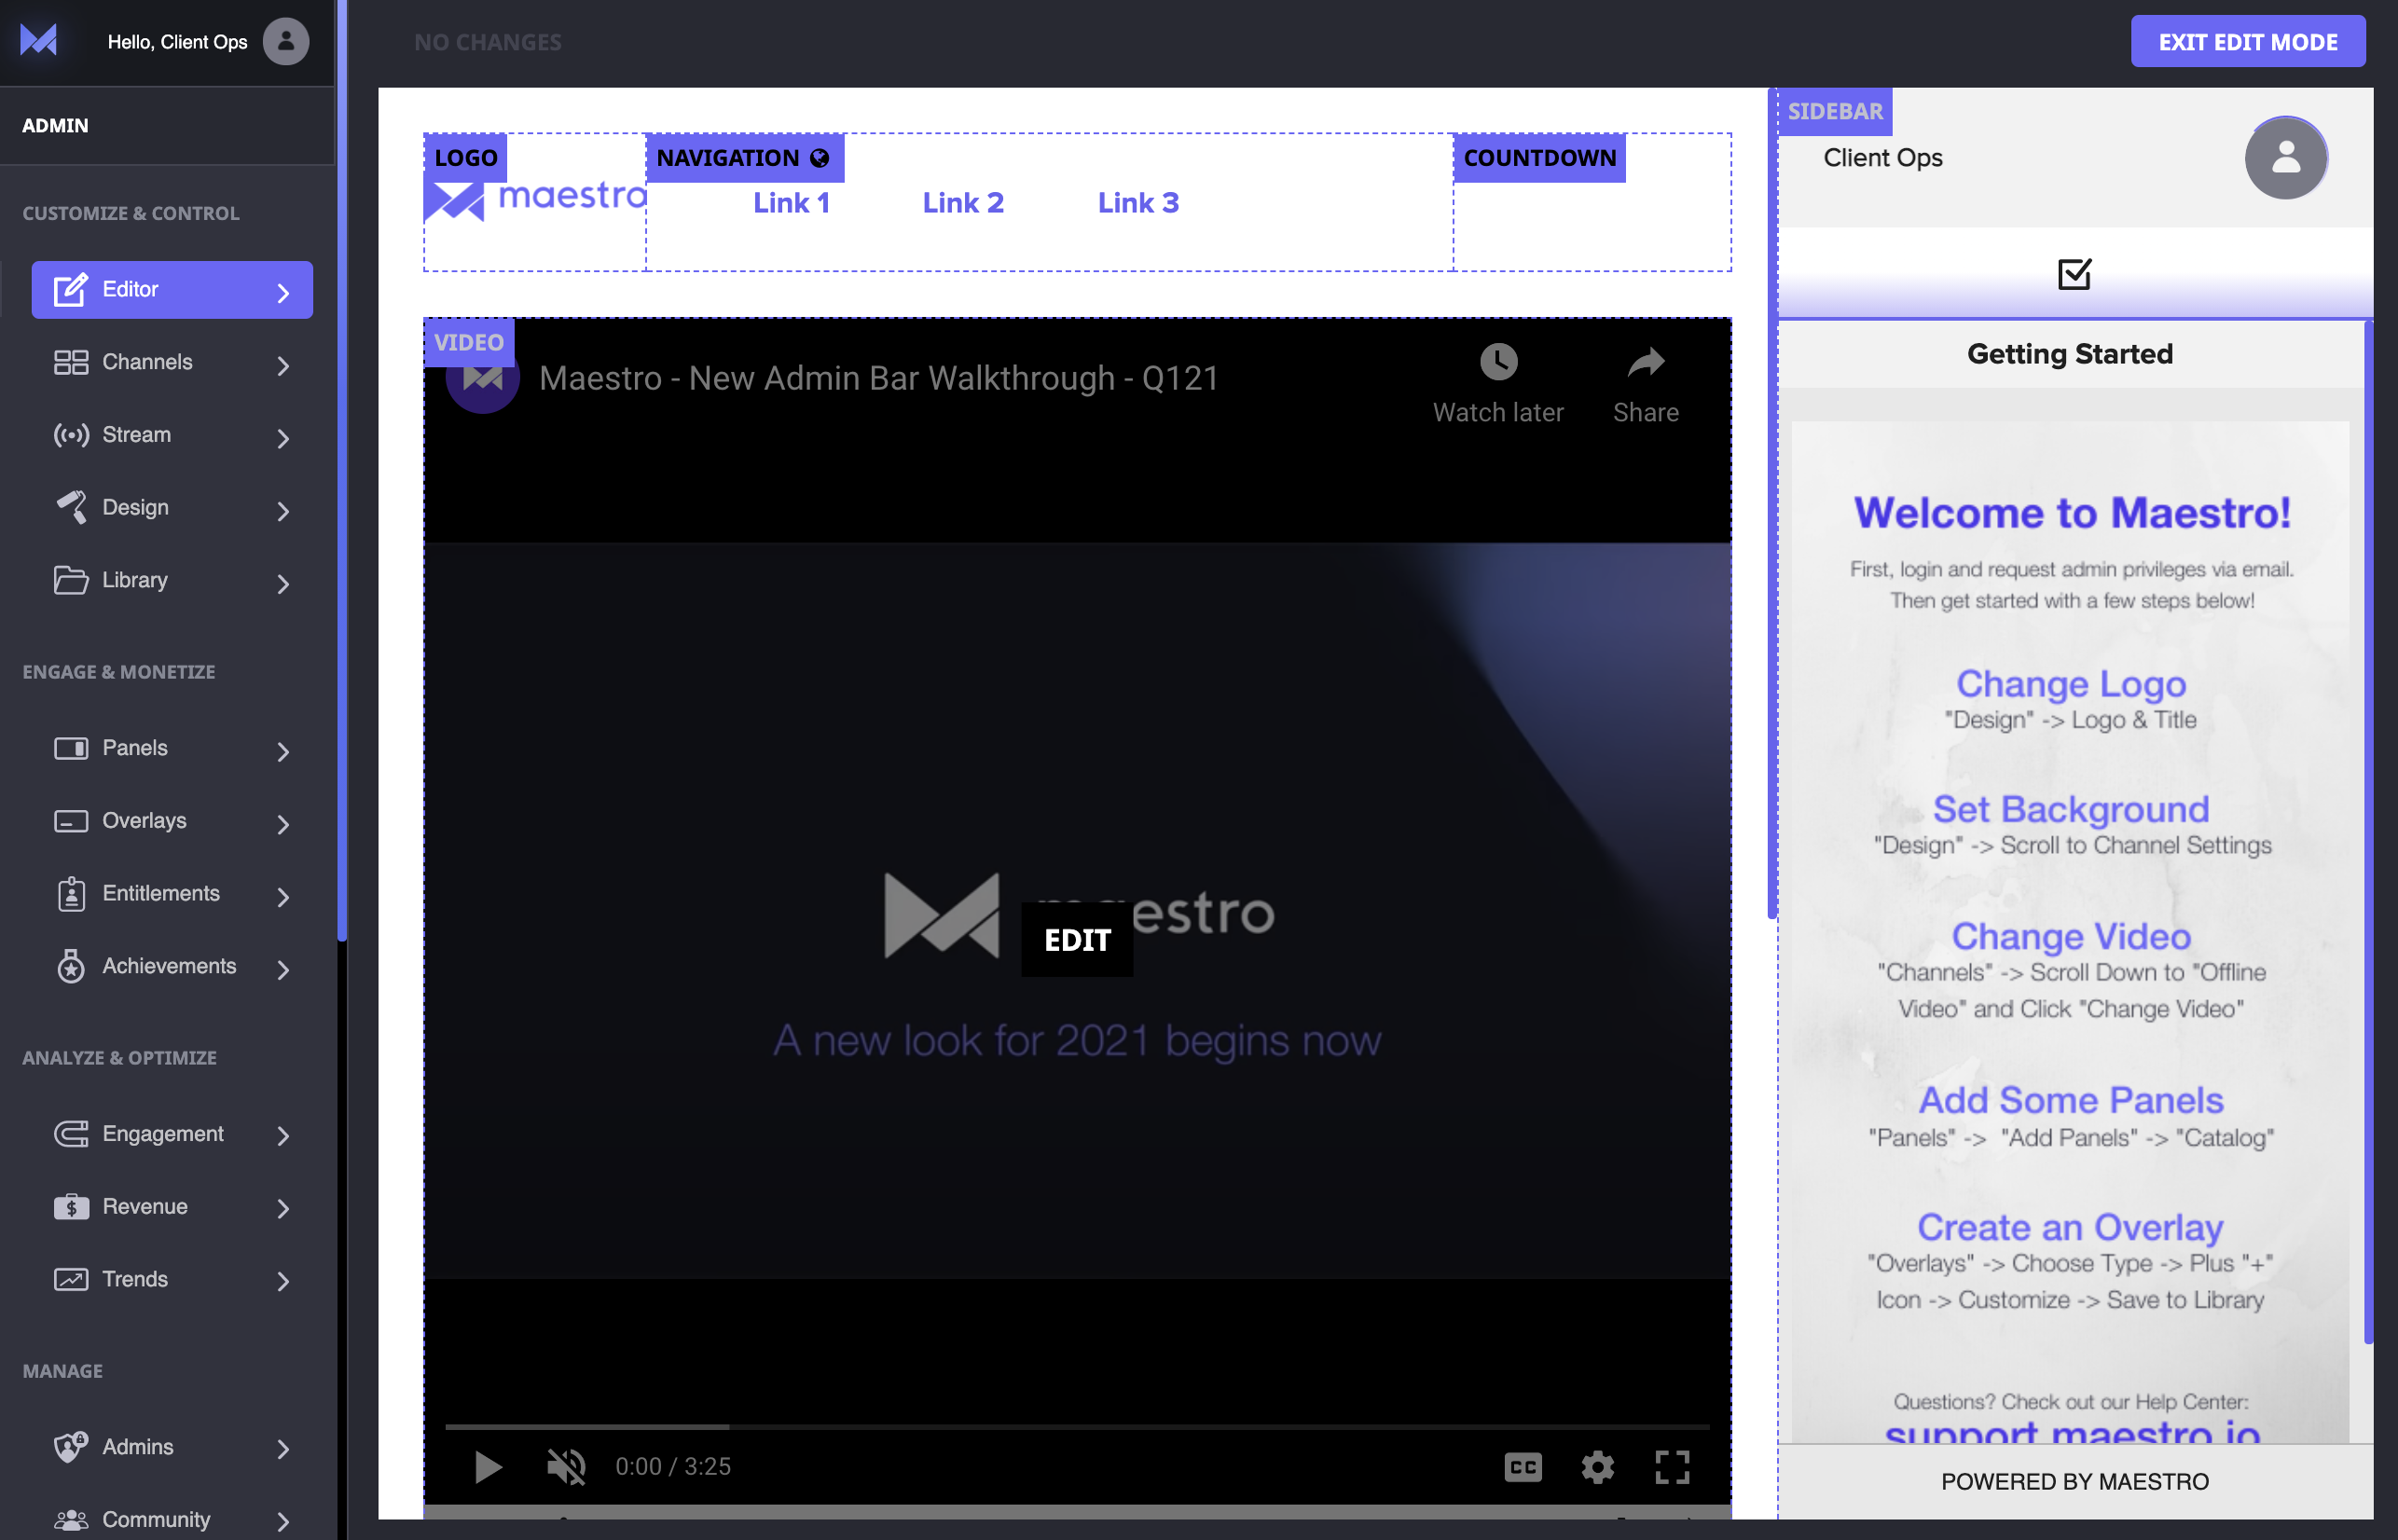Expand the Achievements chevron

tap(283, 970)
